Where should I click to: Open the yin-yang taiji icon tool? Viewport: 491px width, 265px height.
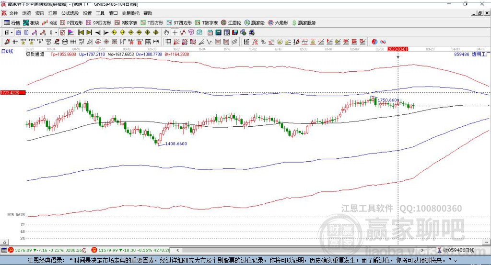tap(374, 42)
